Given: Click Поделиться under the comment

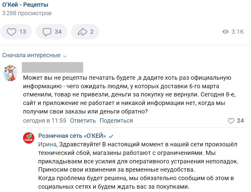Looking at the screenshot, I should tap(116, 121).
